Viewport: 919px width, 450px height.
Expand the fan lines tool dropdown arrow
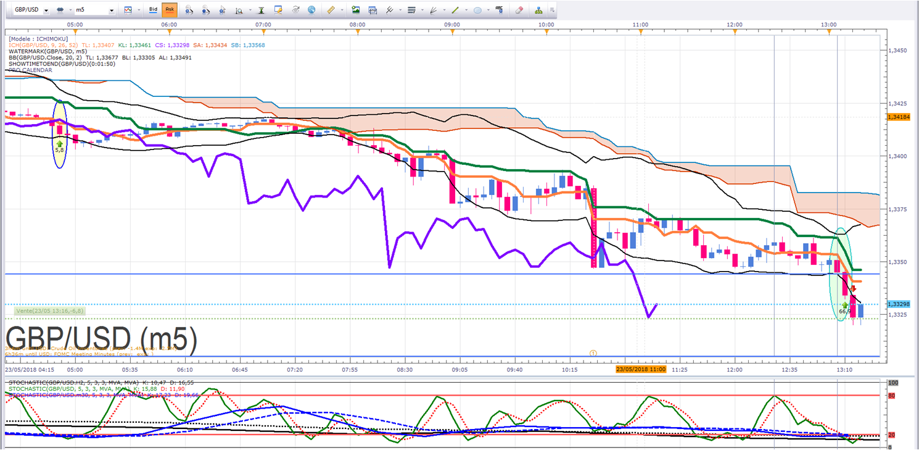point(444,10)
